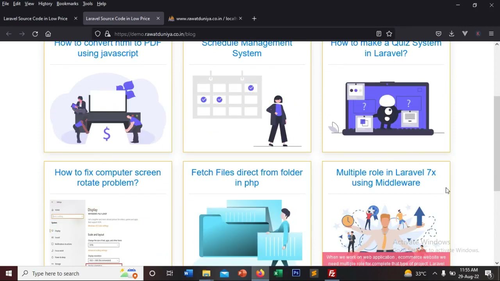Close the first Laravel Source Code tab

[x=76, y=18]
